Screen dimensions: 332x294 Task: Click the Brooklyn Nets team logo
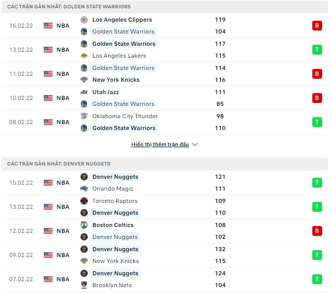(x=84, y=285)
